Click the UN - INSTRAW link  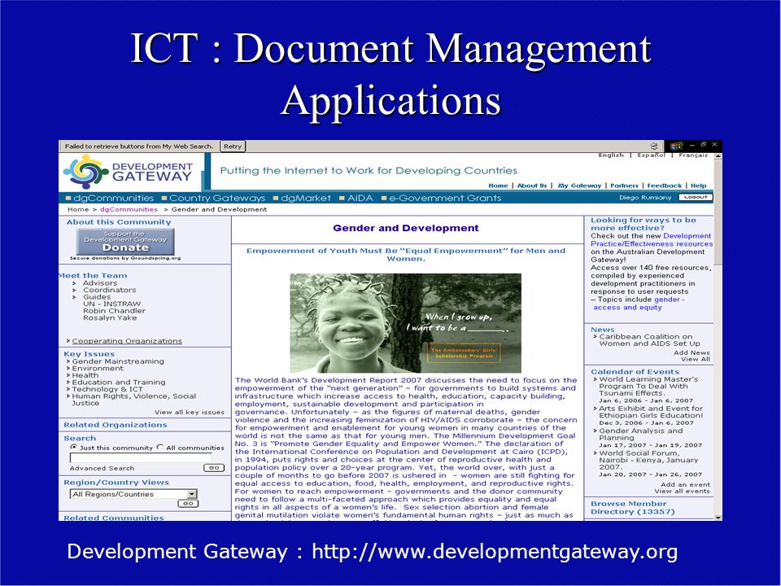112,304
